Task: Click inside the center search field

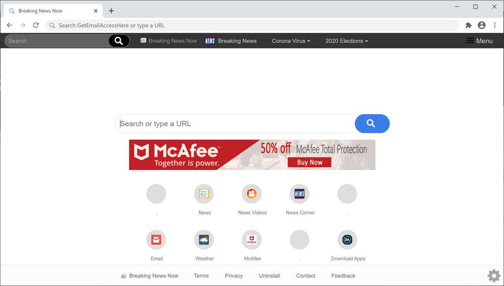Action: coord(232,123)
